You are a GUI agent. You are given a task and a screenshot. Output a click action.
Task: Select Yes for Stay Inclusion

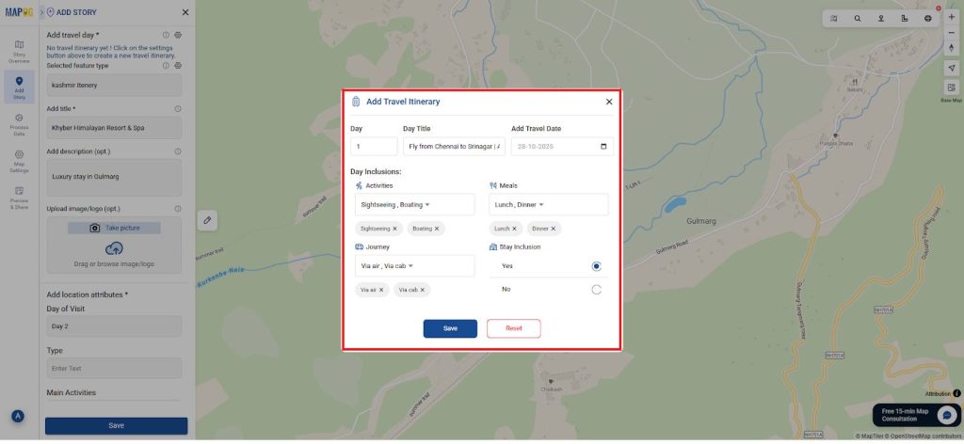[596, 266]
